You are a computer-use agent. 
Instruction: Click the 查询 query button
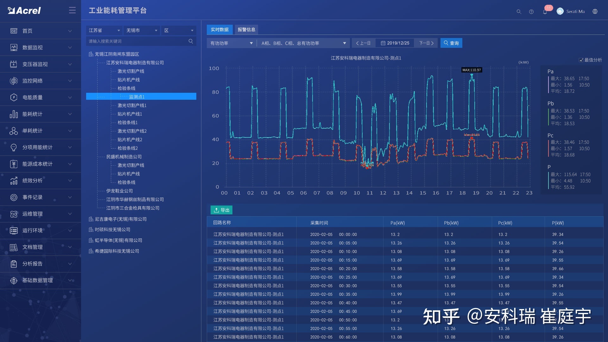pyautogui.click(x=451, y=43)
